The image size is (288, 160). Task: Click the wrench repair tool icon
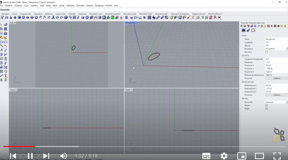coord(154,18)
